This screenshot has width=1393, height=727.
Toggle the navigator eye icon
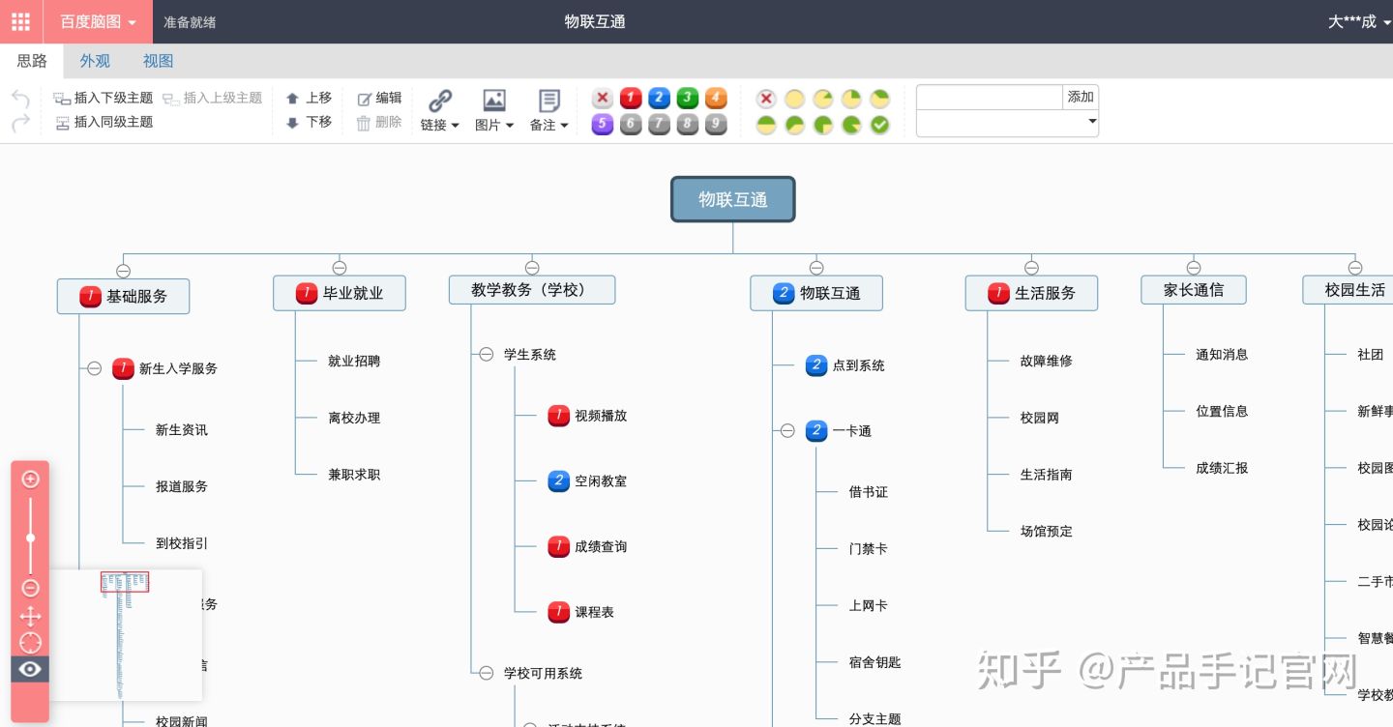pos(30,669)
